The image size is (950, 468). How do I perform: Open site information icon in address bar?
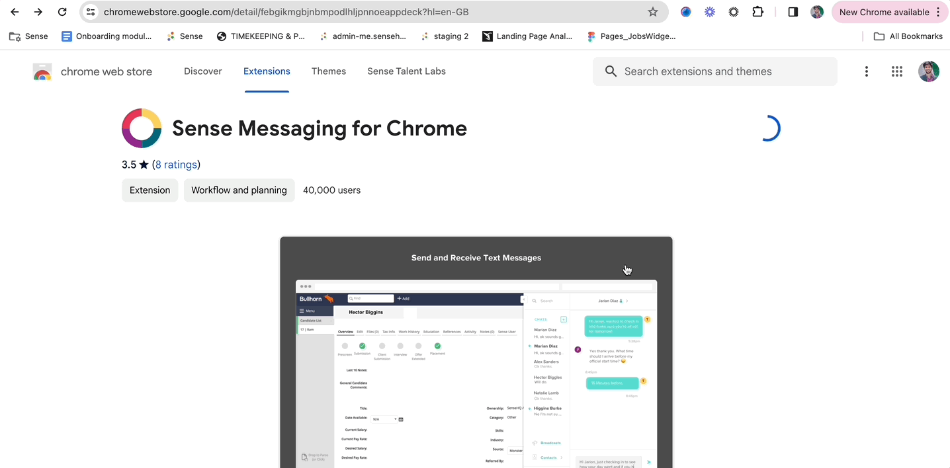[x=91, y=12]
